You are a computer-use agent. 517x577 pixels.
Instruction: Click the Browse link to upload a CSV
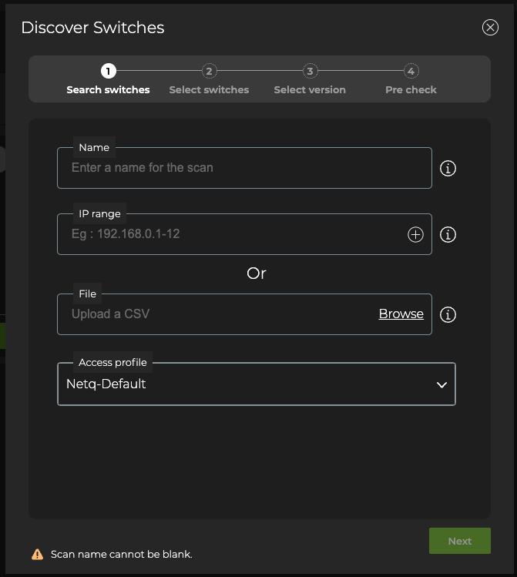401,314
